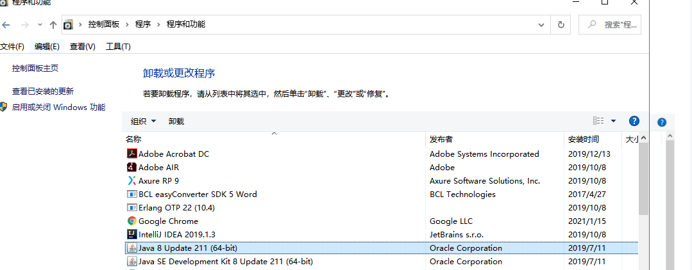This screenshot has height=270, width=692.
Task: Click 控制面板 breadcrumb
Action: tap(104, 24)
